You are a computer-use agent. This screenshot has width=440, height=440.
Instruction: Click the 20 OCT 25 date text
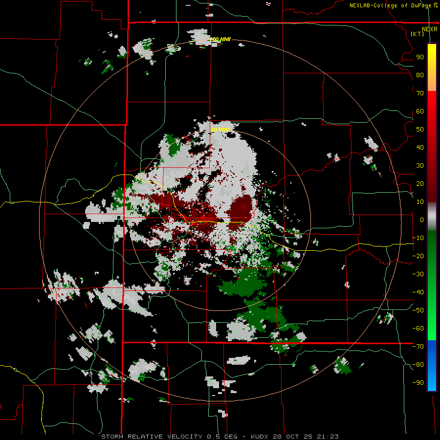coord(293,437)
